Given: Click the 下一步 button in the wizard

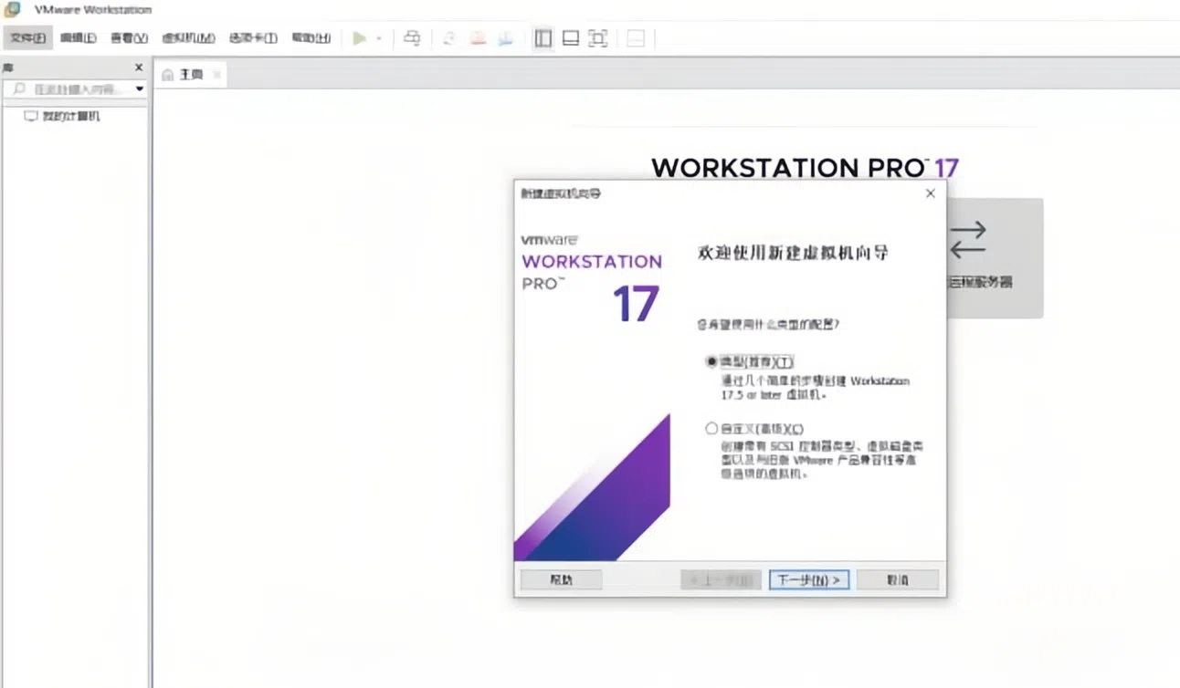Looking at the screenshot, I should (807, 579).
